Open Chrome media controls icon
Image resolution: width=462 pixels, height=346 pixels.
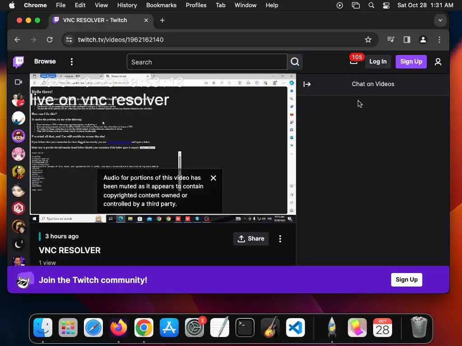click(x=391, y=40)
